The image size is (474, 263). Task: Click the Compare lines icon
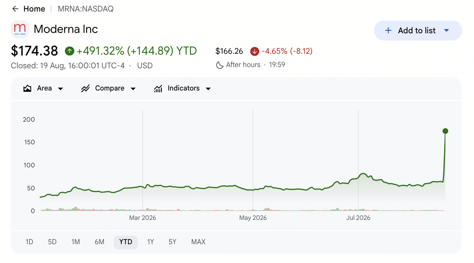tap(85, 88)
